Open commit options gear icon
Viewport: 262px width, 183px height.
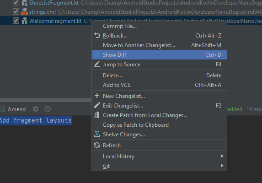36,109
